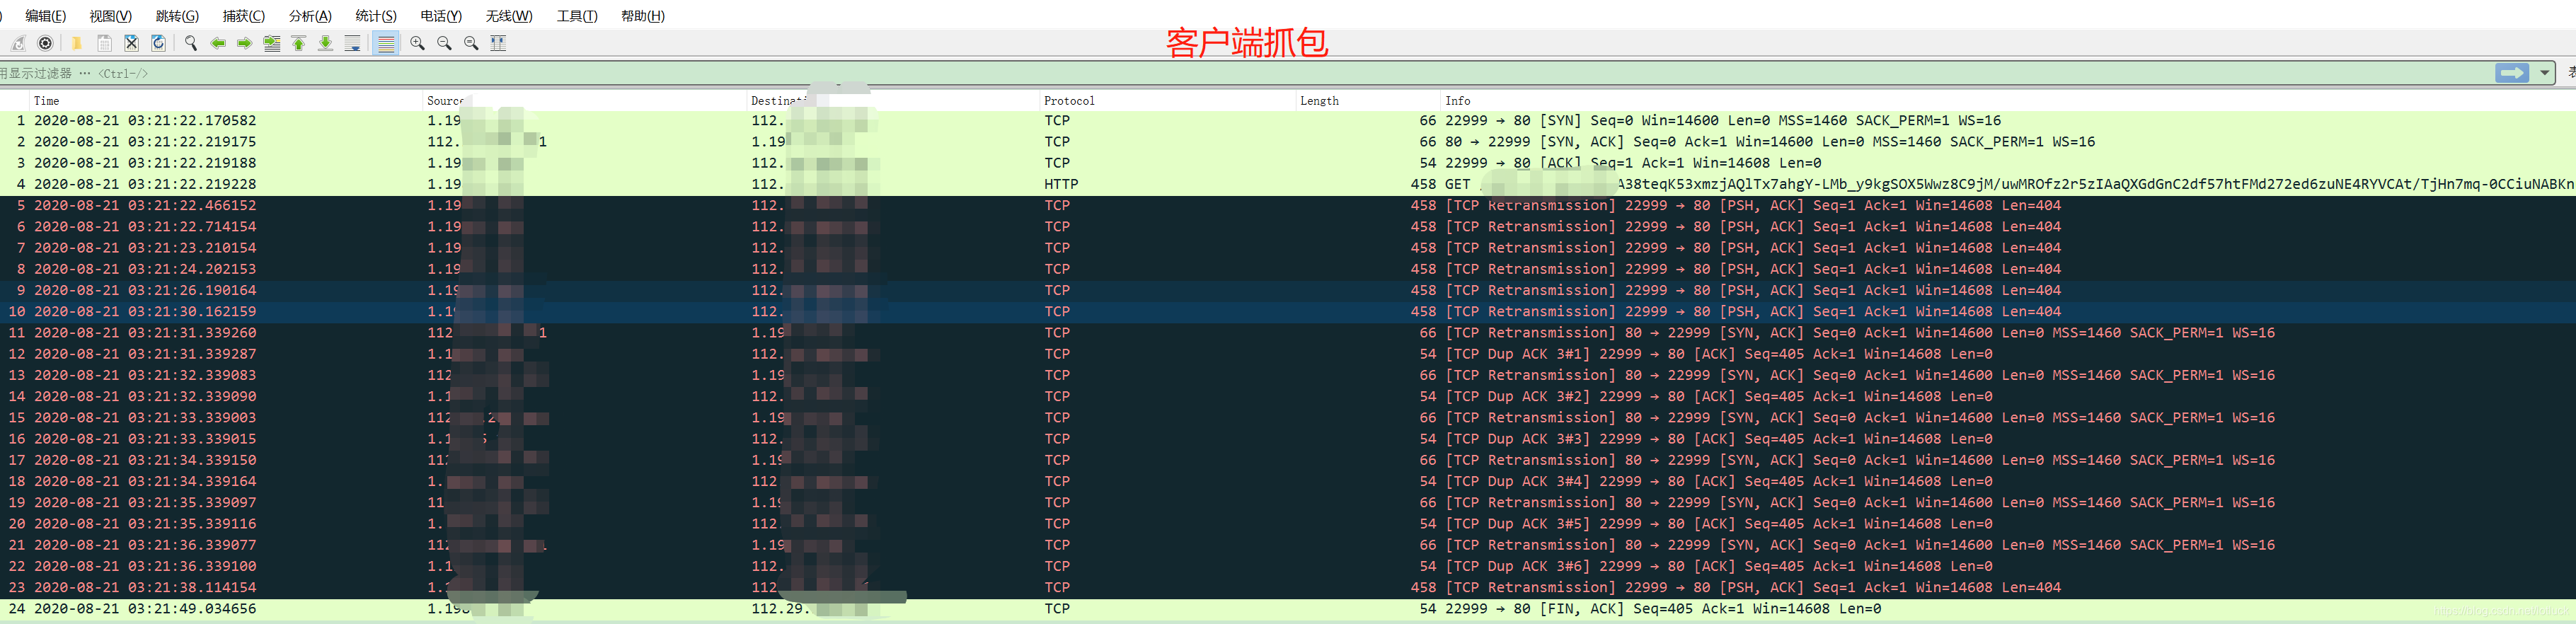Viewport: 2576px width, 624px height.
Task: Click the restart current capture icon
Action: pyautogui.click(x=18, y=43)
